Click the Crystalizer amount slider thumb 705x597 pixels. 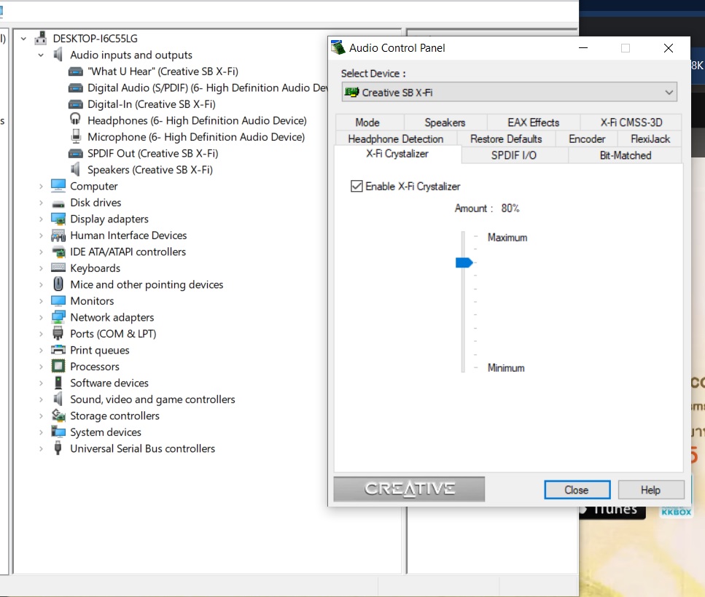coord(464,262)
